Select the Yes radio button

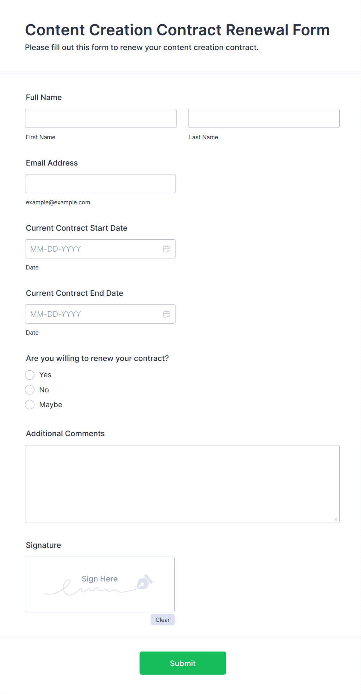tap(30, 375)
